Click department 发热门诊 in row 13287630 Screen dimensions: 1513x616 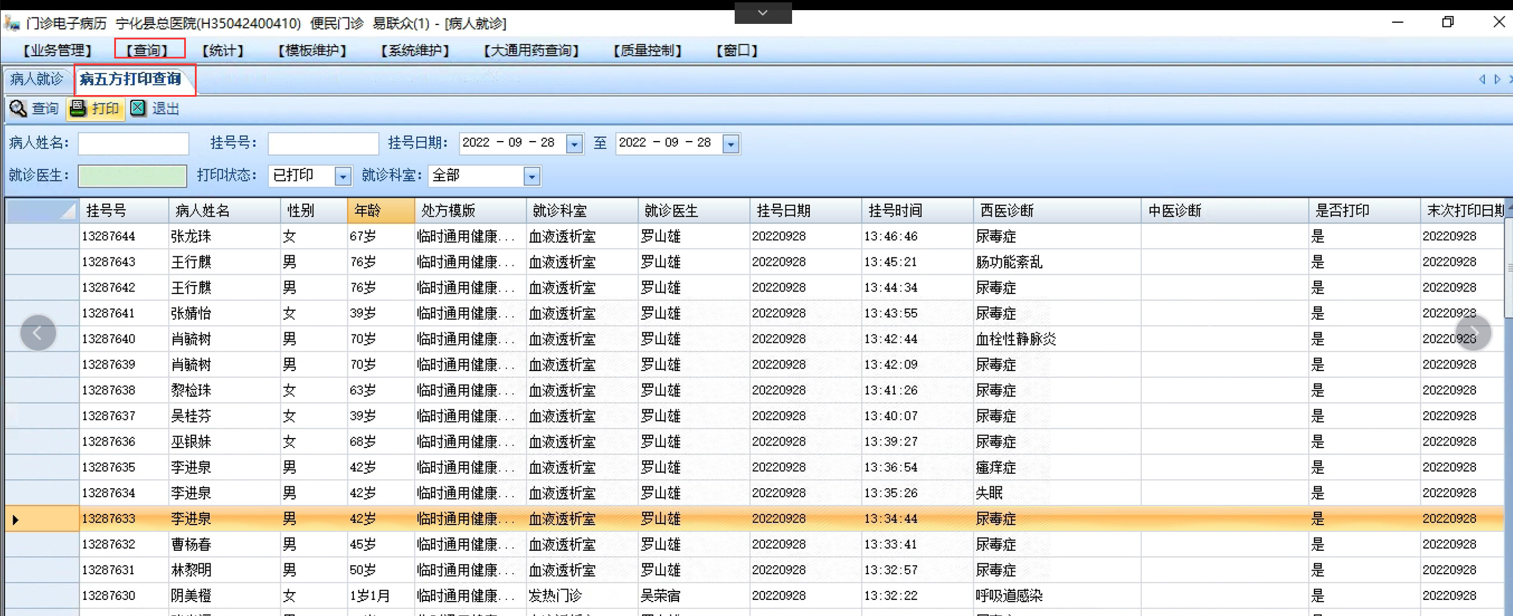tap(555, 596)
